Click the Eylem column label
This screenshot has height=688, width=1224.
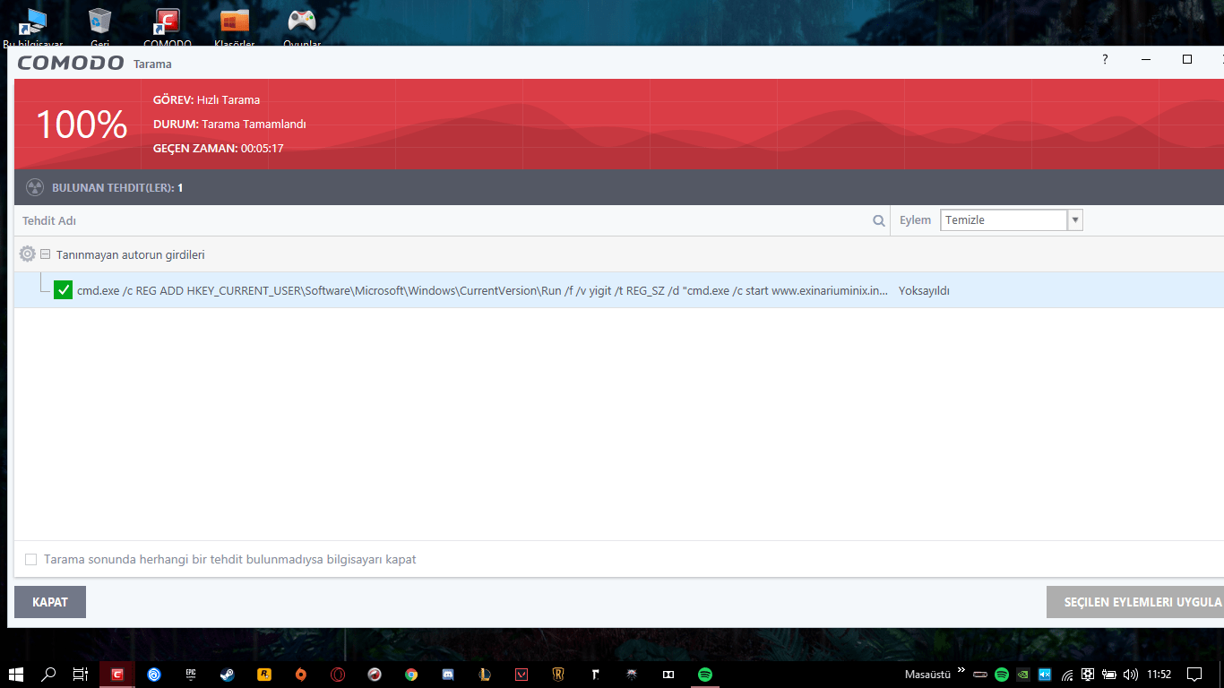[x=915, y=220]
